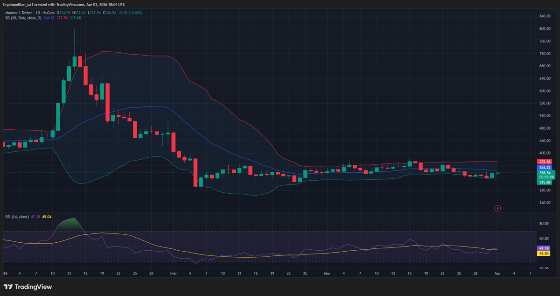Click the yellow 45.04 RSI MA axis label
The image size is (560, 296).
tap(544, 254)
